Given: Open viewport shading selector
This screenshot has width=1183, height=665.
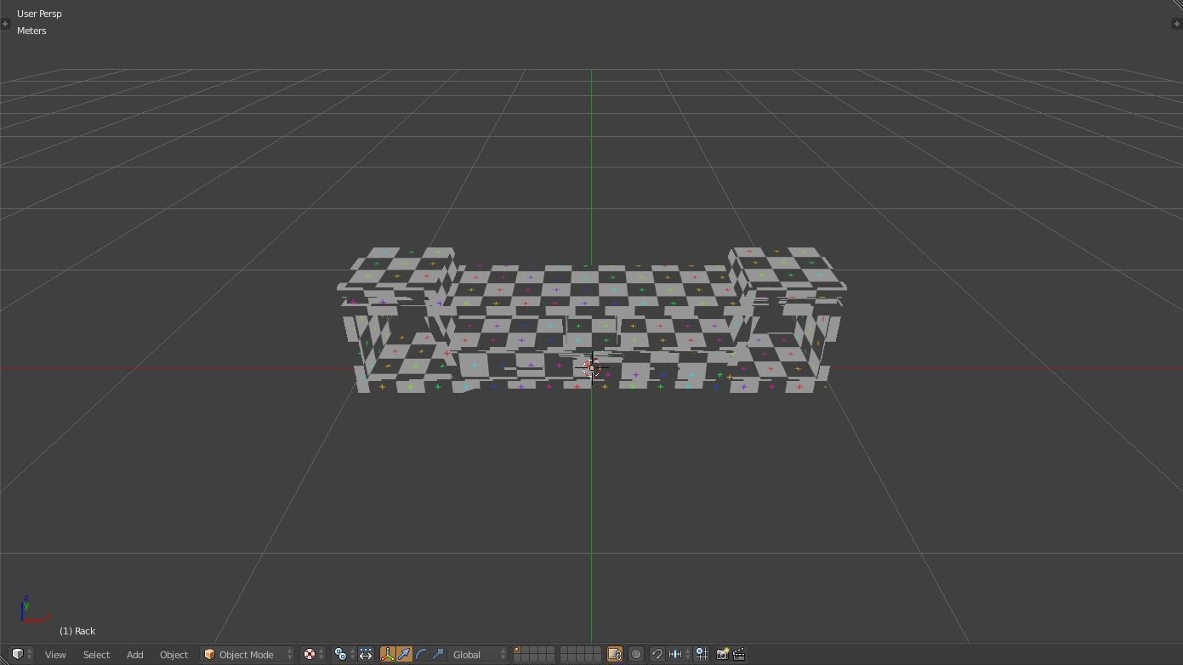Looking at the screenshot, I should pos(314,654).
